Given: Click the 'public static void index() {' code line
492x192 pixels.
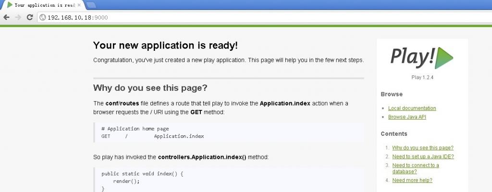Looking at the screenshot, I should click(x=142, y=174).
